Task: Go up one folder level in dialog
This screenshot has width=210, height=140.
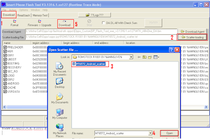Action: (x=144, y=57)
